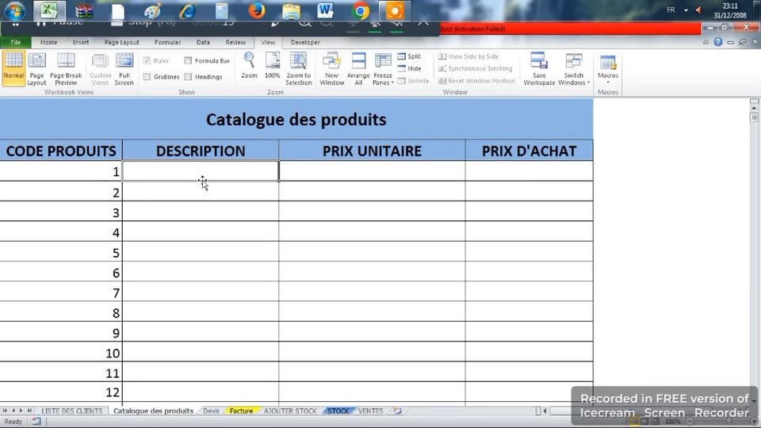Open Firefox from the taskbar
The width and height of the screenshot is (761, 428).
(257, 10)
